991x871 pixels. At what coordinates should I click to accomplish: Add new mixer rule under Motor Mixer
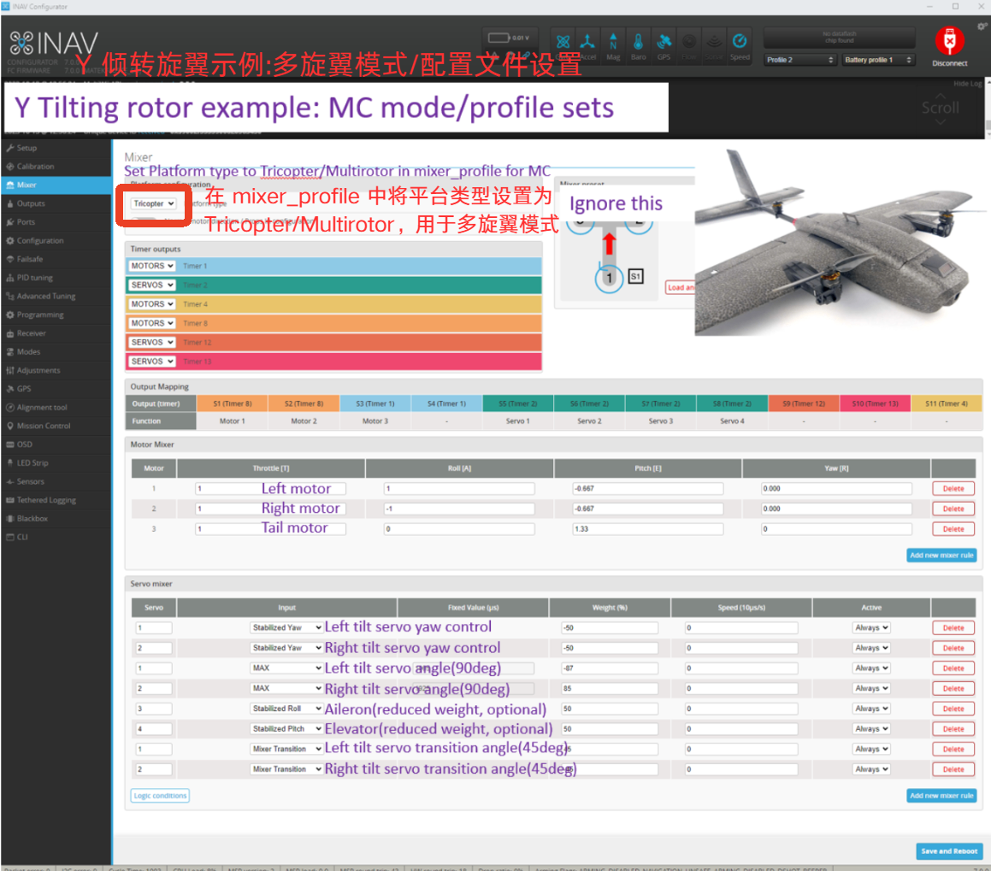[941, 556]
